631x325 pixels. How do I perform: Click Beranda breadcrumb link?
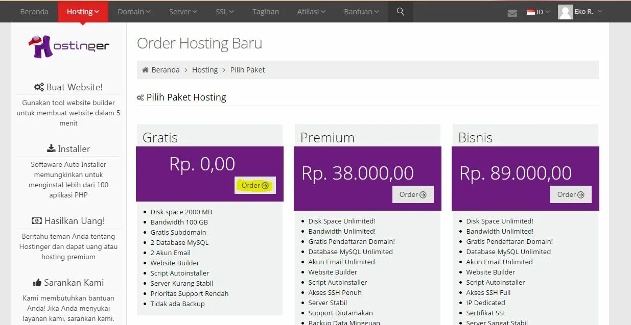(166, 70)
